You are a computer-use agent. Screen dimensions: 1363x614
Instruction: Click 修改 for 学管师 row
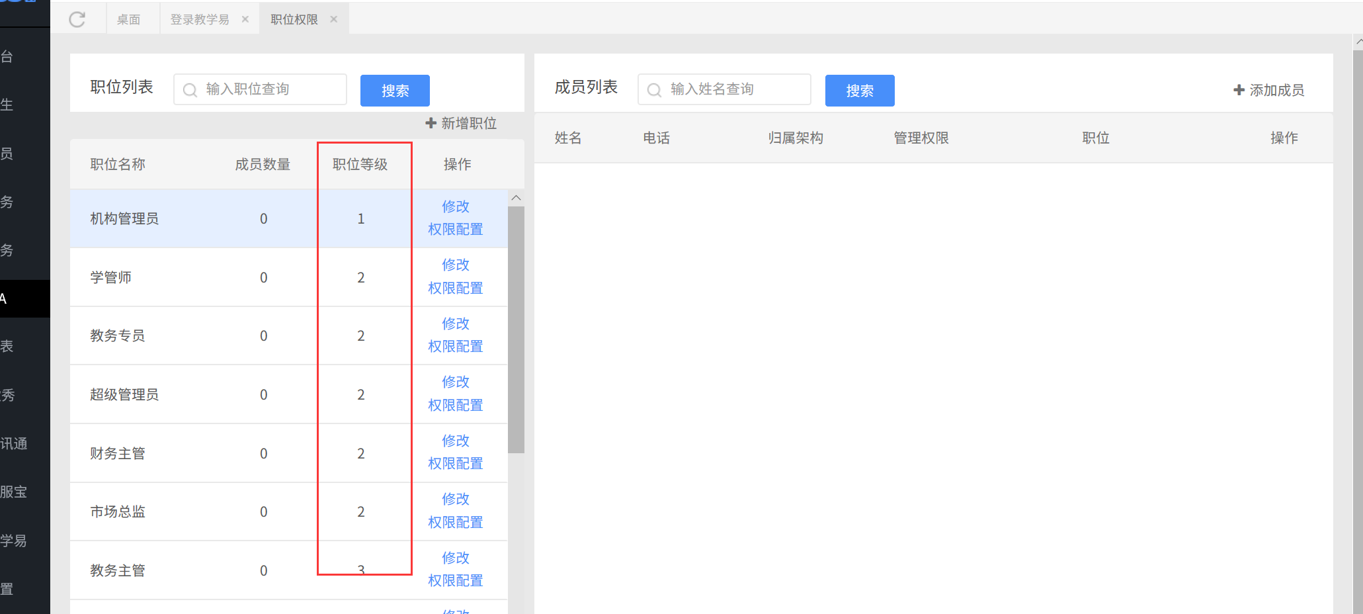click(456, 265)
